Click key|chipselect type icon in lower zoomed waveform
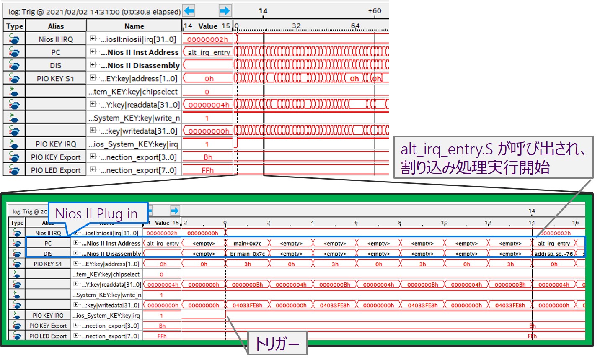This screenshot has width=600, height=362. [17, 274]
